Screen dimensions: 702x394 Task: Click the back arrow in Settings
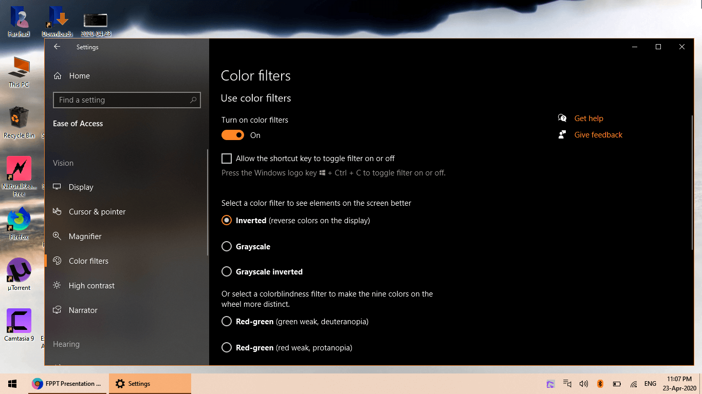click(57, 47)
